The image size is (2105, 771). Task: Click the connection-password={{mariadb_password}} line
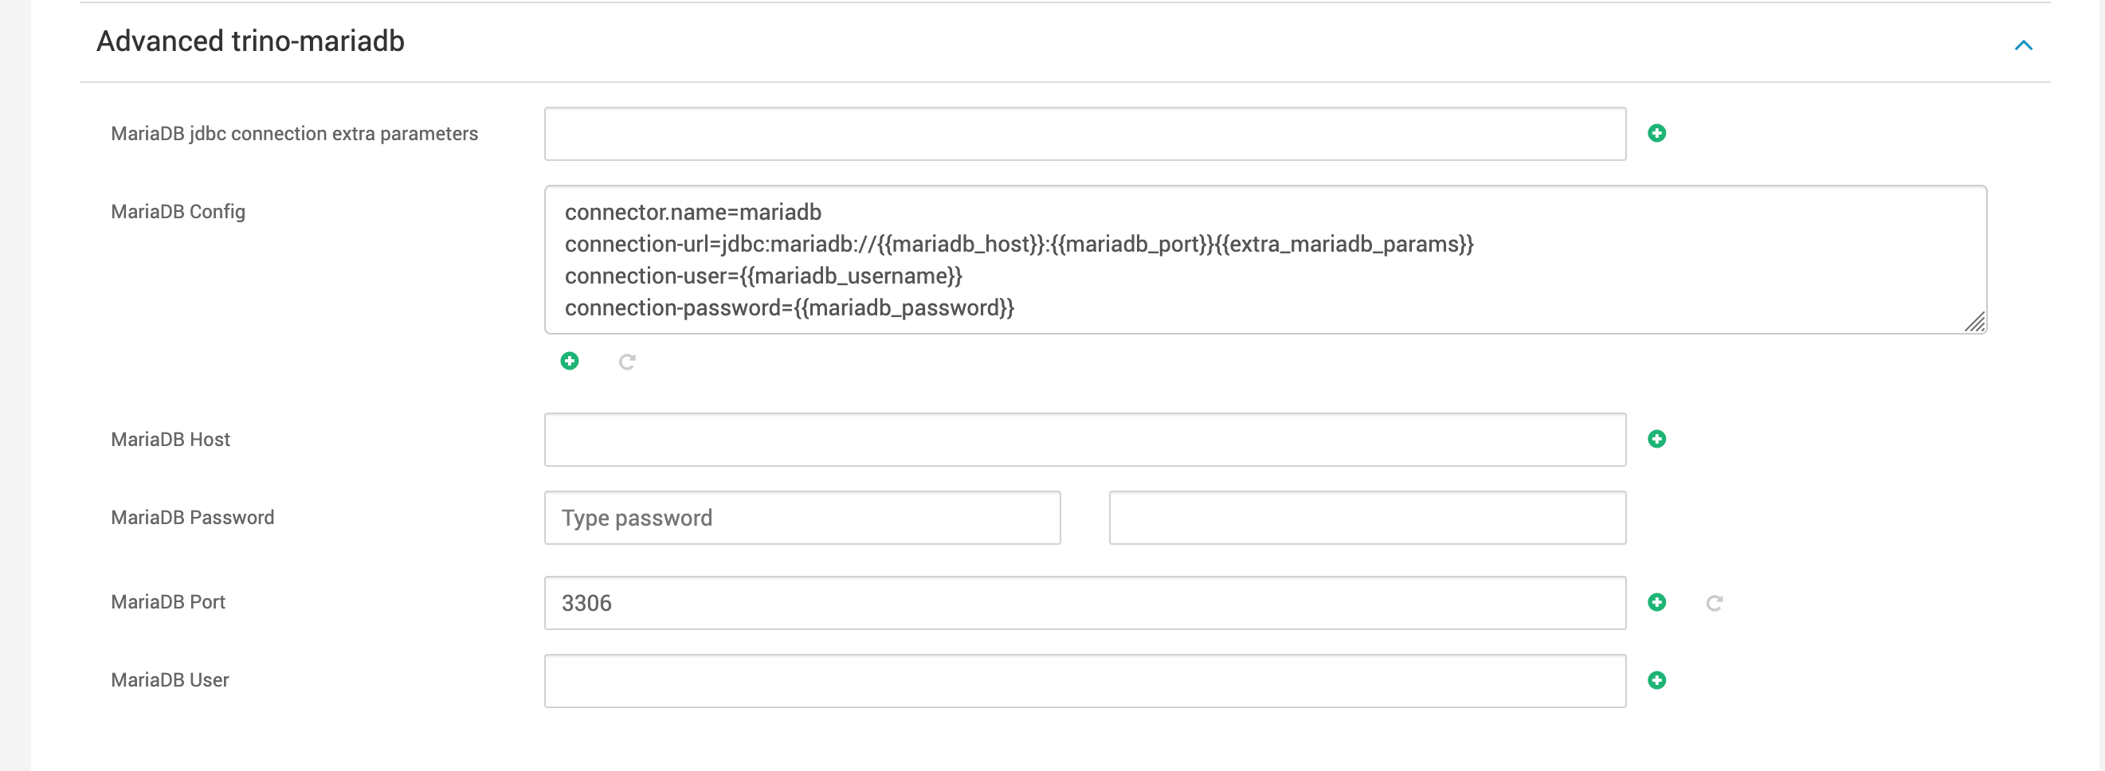(790, 308)
